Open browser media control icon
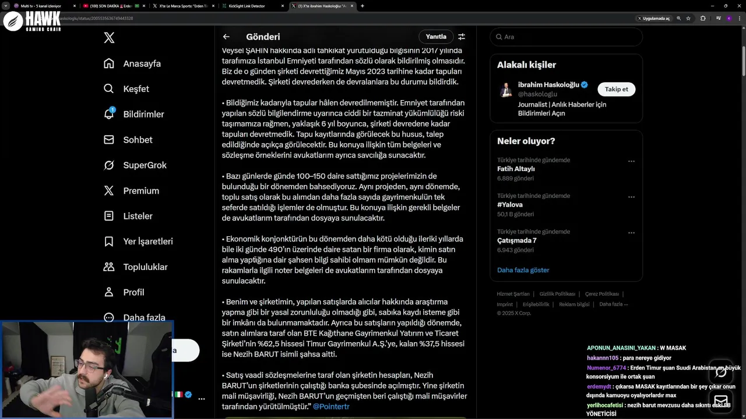Viewport: 746px width, 419px height. (x=719, y=18)
